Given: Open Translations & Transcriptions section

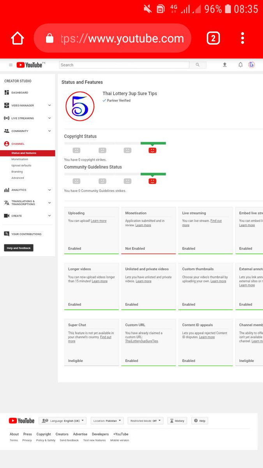Looking at the screenshot, I should 23,203.
